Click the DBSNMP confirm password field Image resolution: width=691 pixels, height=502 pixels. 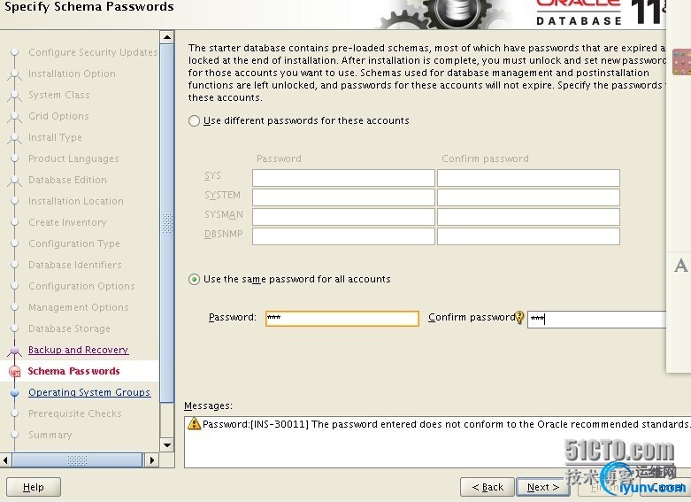(528, 236)
